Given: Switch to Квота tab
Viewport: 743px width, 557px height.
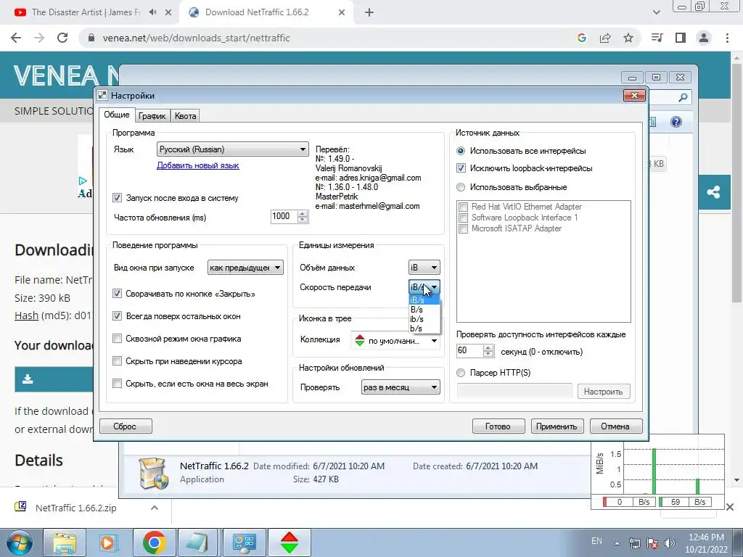Looking at the screenshot, I should click(185, 116).
